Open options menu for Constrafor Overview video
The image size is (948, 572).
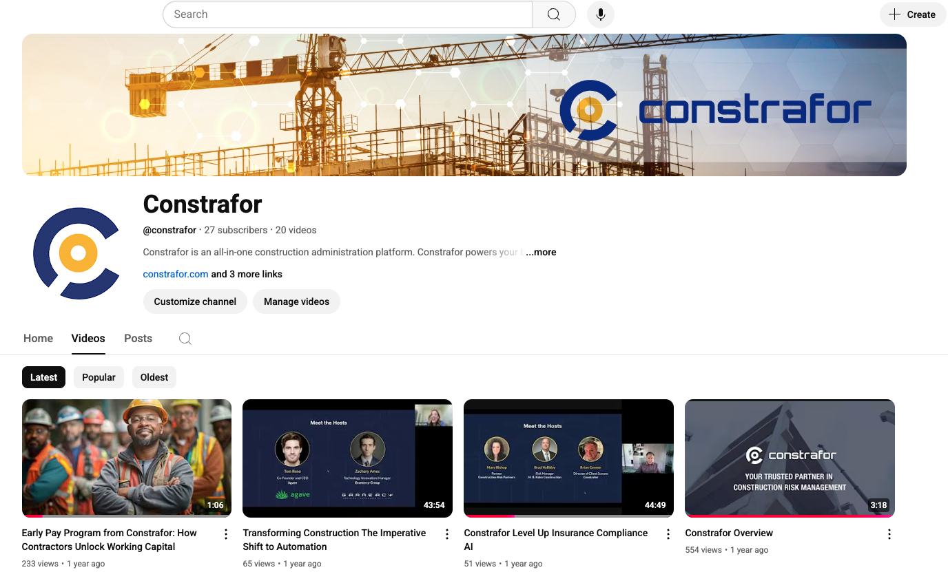(889, 534)
